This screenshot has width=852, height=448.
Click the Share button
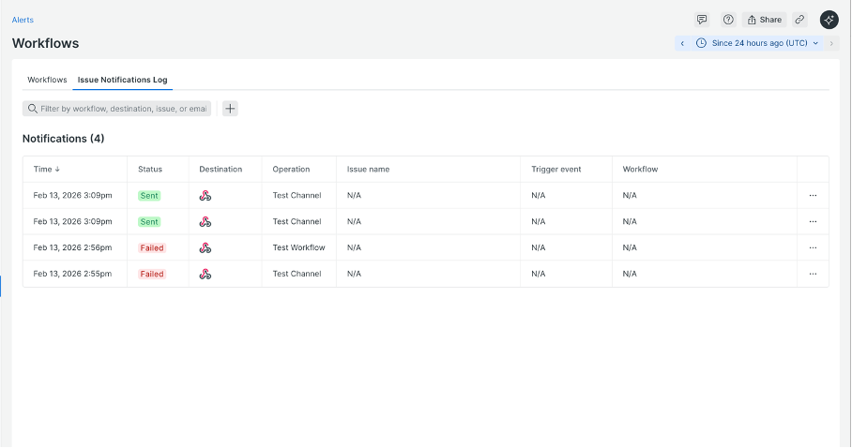(x=764, y=20)
